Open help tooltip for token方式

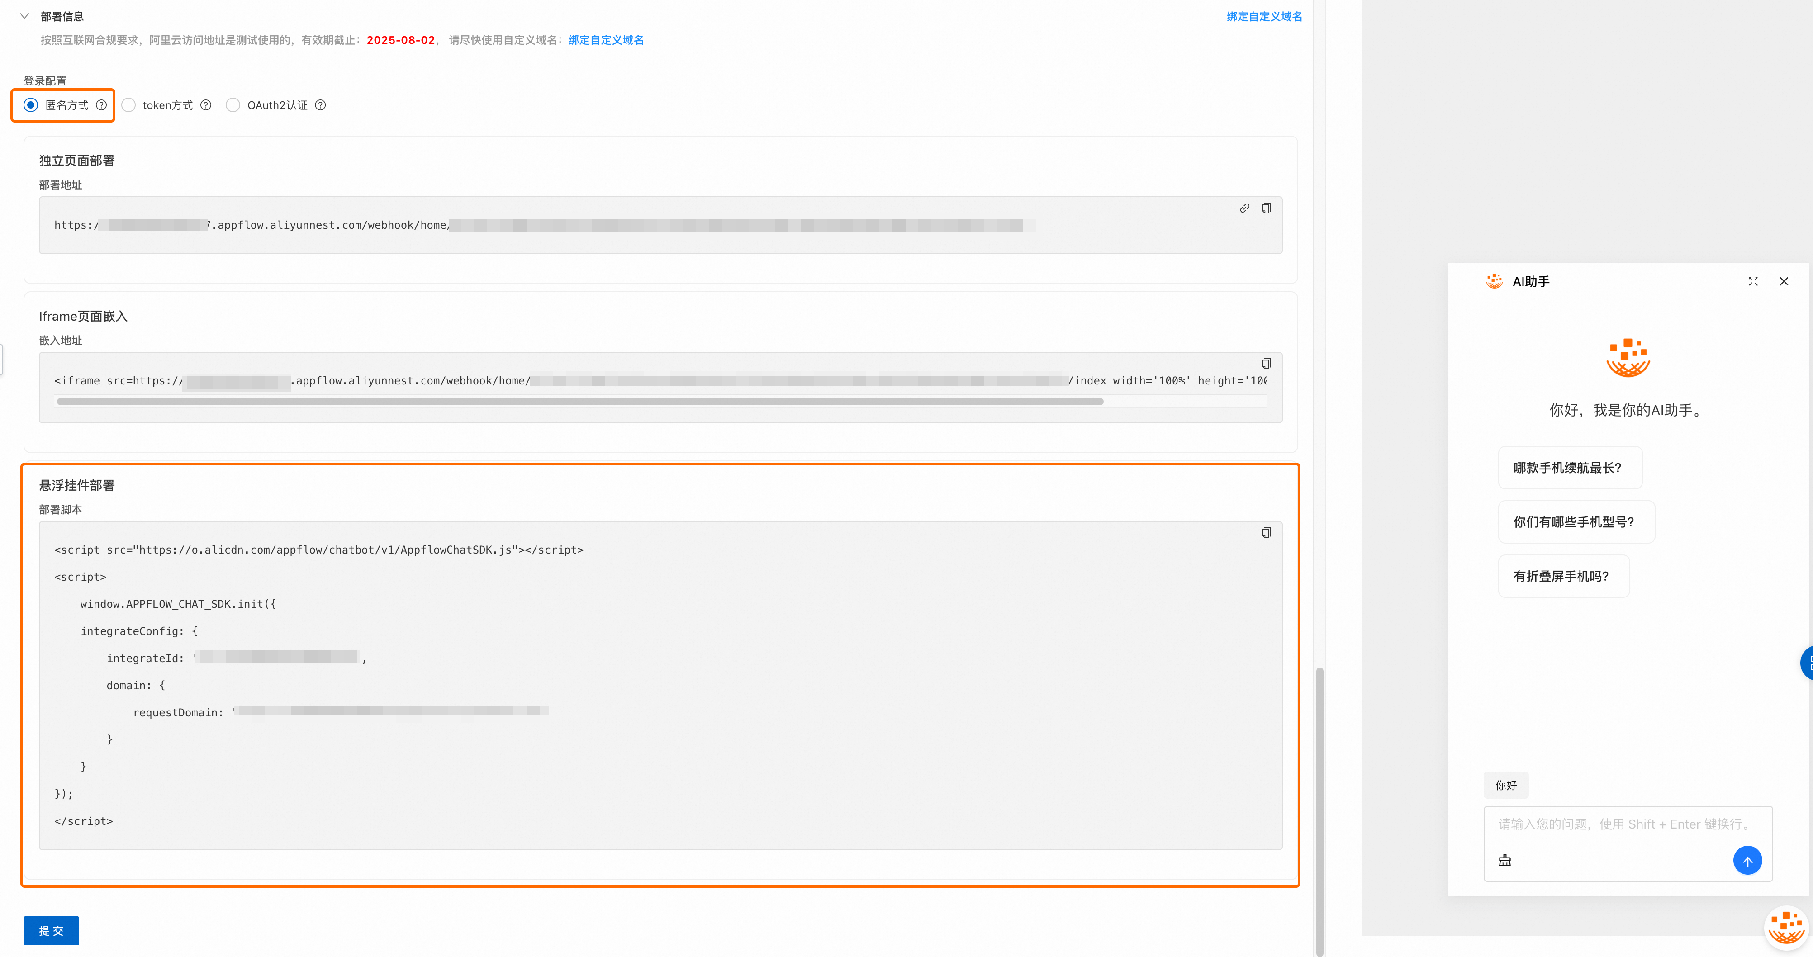(205, 105)
